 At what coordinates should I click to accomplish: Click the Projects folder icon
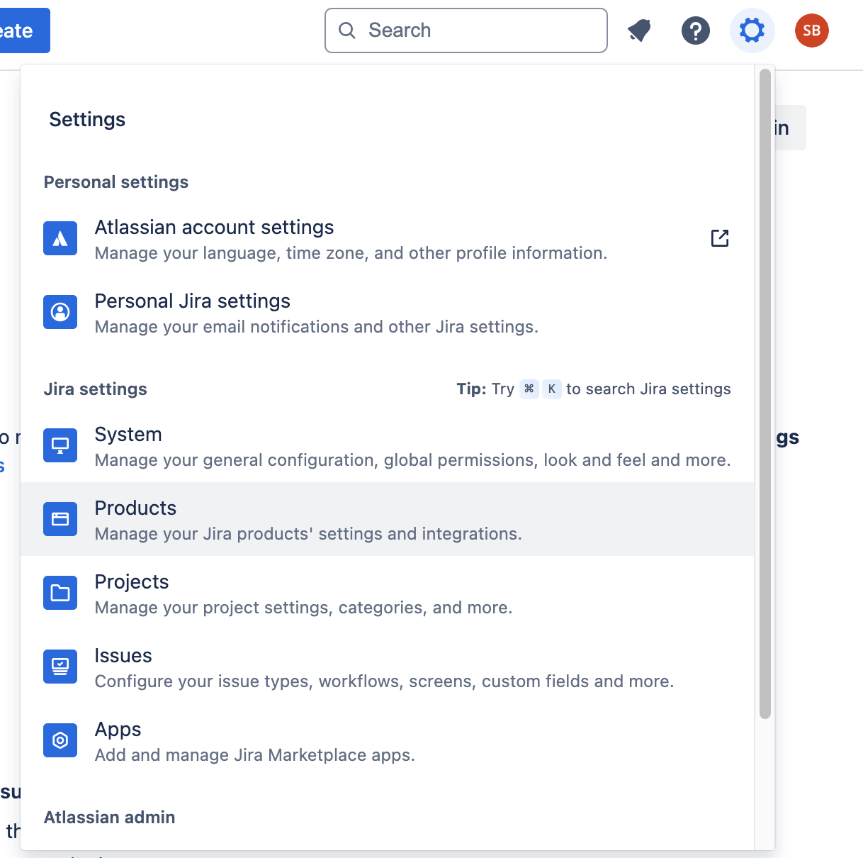click(60, 593)
